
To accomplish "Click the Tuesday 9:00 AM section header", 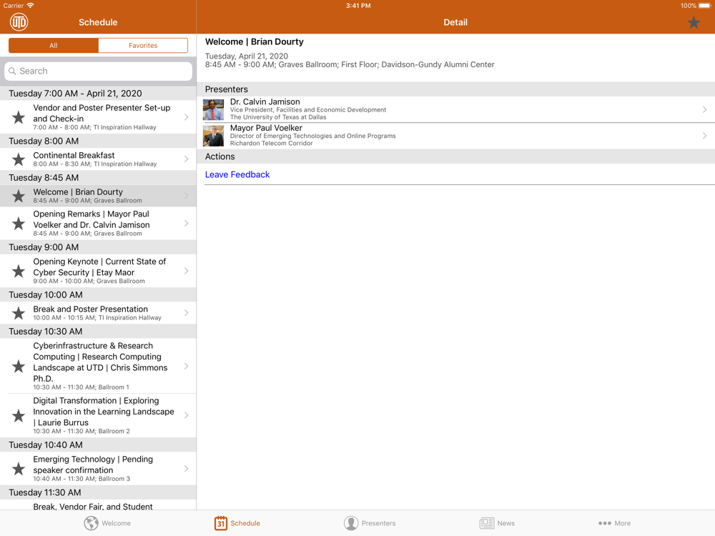I will [98, 247].
